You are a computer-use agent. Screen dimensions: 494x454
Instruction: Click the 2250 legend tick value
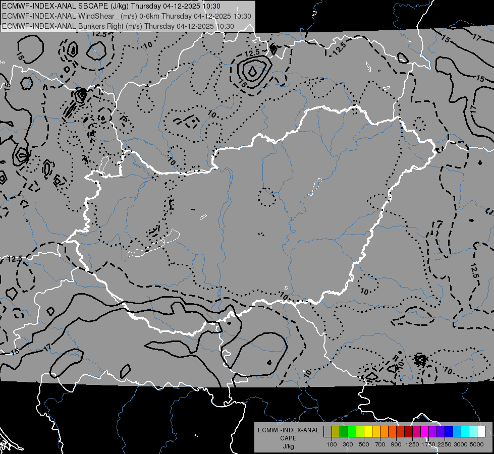tap(445, 444)
